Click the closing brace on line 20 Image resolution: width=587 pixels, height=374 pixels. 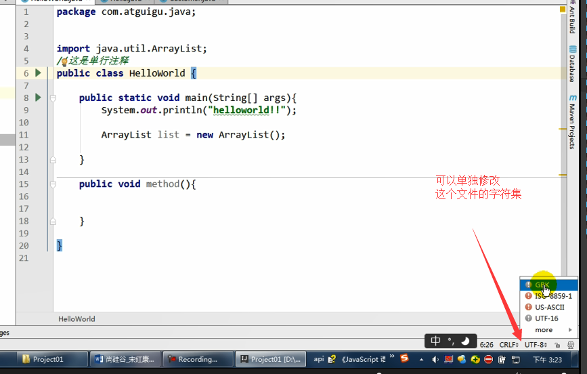coord(59,245)
